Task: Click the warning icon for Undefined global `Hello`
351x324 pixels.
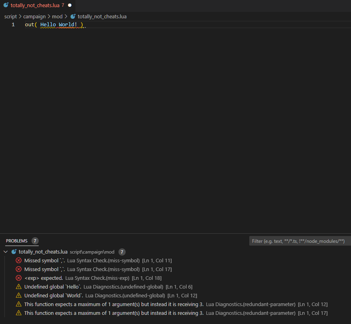Action: point(19,287)
